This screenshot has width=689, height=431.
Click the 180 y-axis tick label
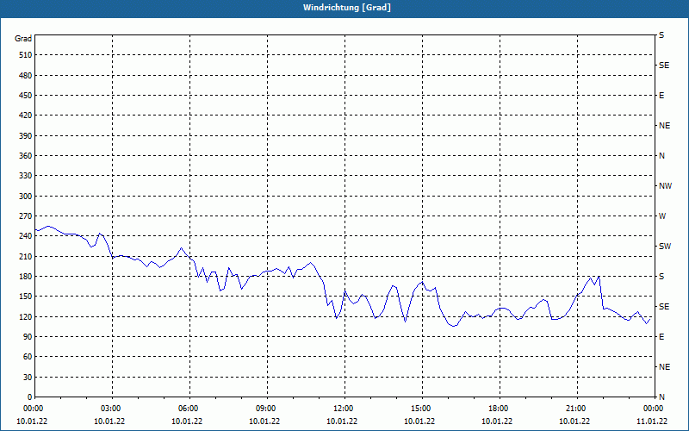pyautogui.click(x=26, y=277)
